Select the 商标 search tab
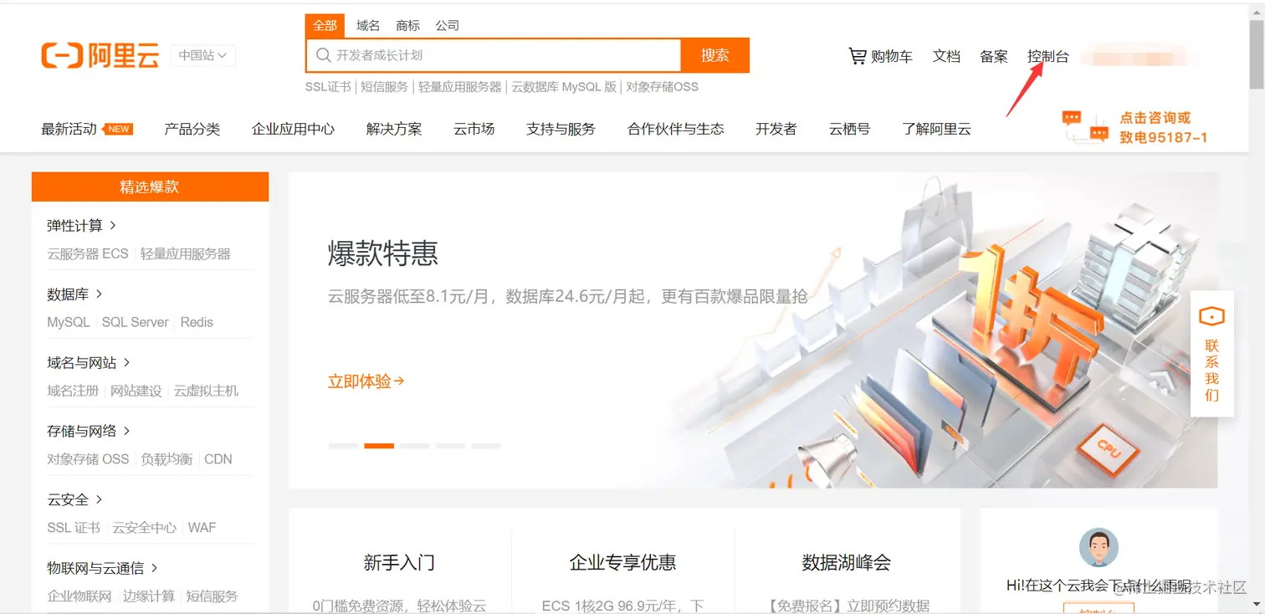This screenshot has width=1265, height=614. pyautogui.click(x=408, y=25)
